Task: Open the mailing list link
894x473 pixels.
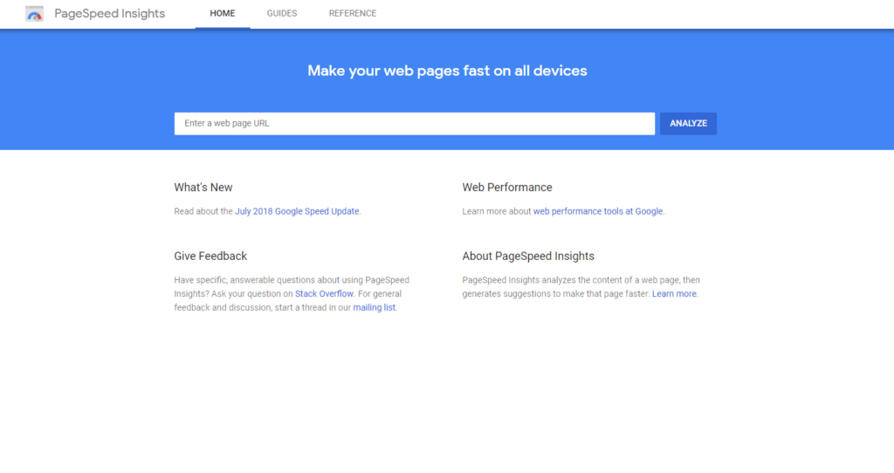Action: click(374, 308)
